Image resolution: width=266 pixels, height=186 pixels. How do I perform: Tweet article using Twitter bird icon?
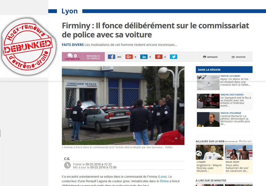tap(173, 57)
